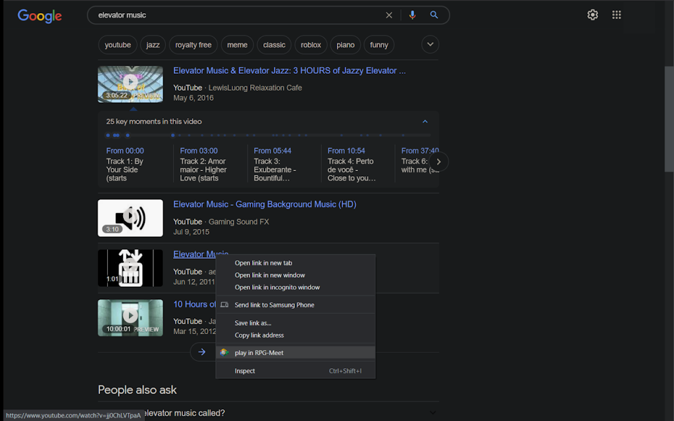Choose Save link as...

(296, 322)
